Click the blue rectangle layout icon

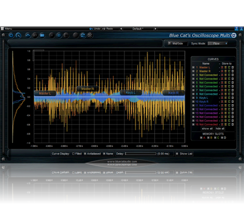[42, 35]
